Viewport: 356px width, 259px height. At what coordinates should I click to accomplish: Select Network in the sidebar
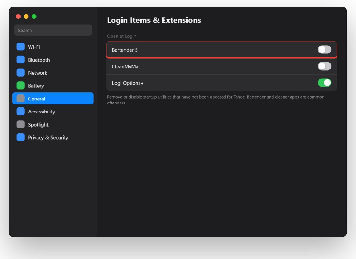pos(53,72)
